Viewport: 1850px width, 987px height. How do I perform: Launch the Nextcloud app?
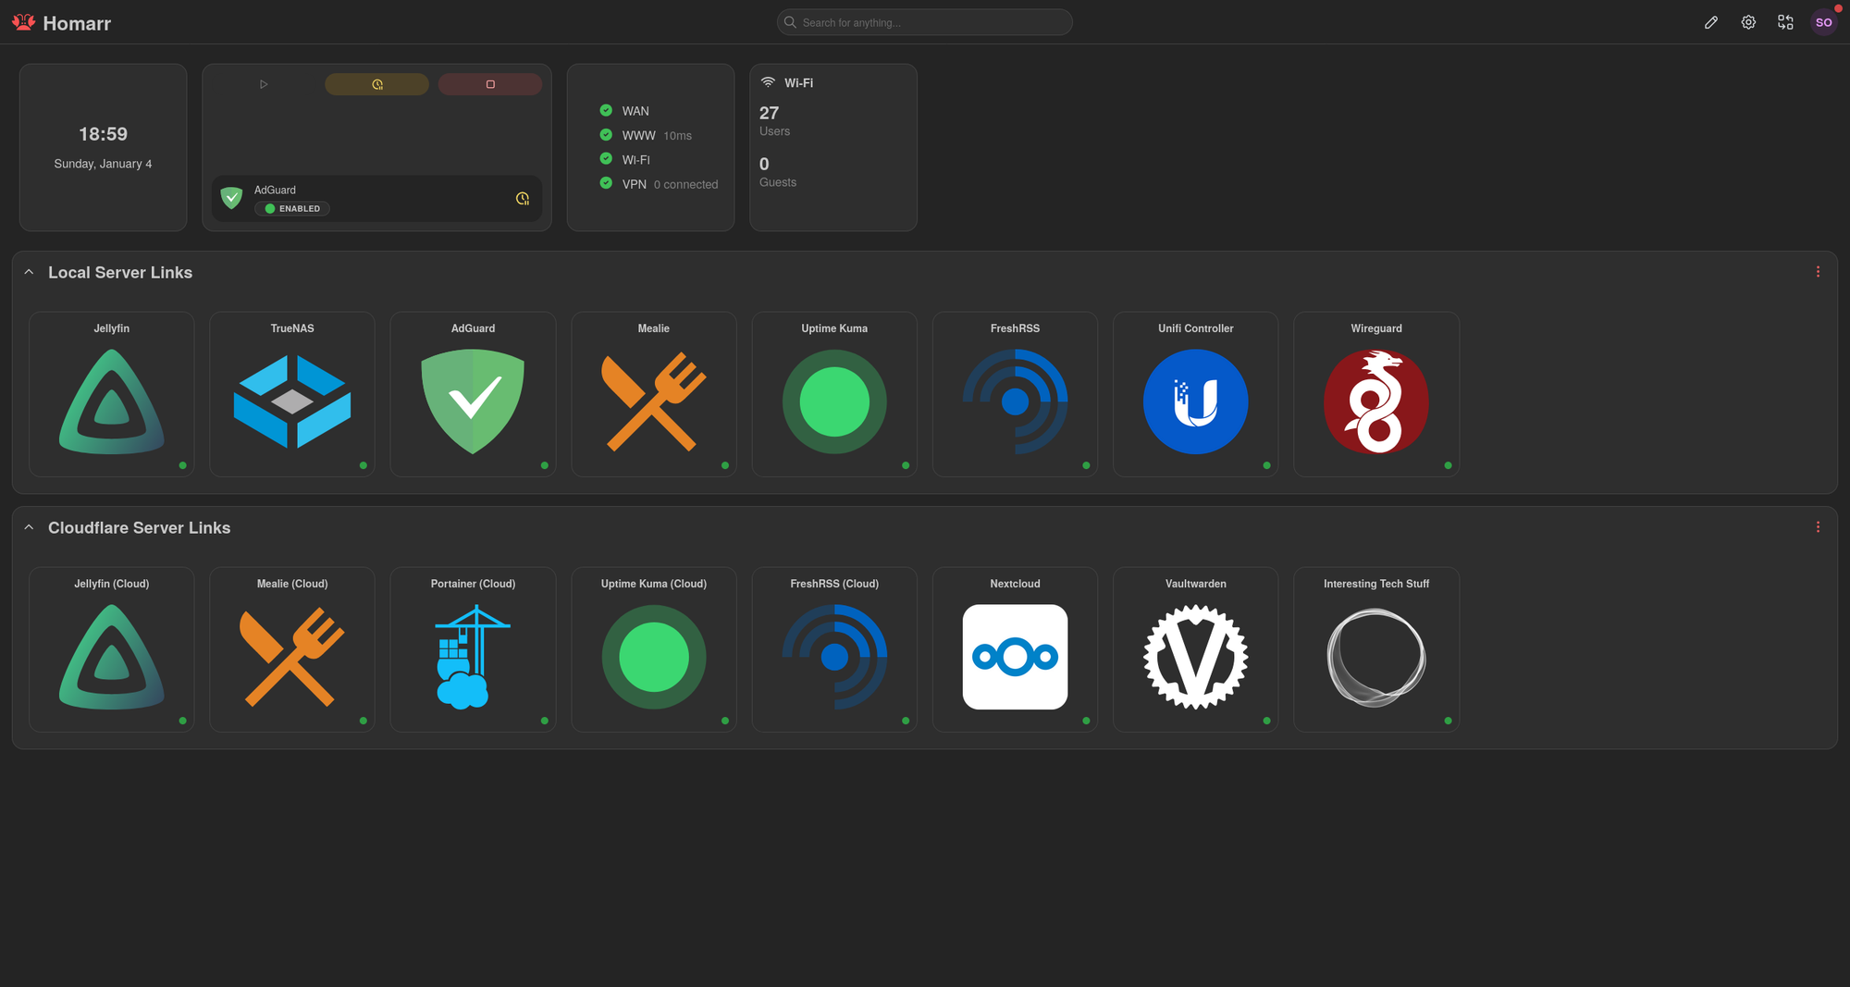pos(1015,650)
